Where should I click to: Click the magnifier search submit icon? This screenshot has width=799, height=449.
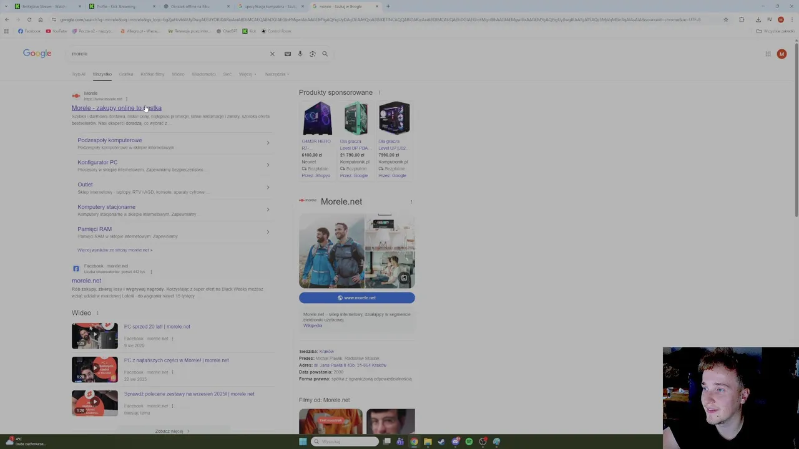pyautogui.click(x=325, y=54)
